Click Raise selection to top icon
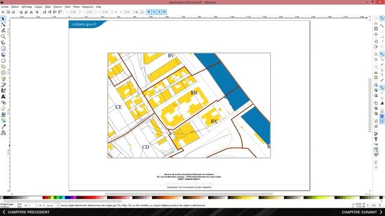 point(60,12)
